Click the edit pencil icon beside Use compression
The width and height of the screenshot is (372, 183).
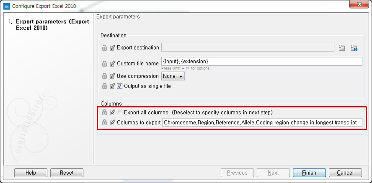113,76
